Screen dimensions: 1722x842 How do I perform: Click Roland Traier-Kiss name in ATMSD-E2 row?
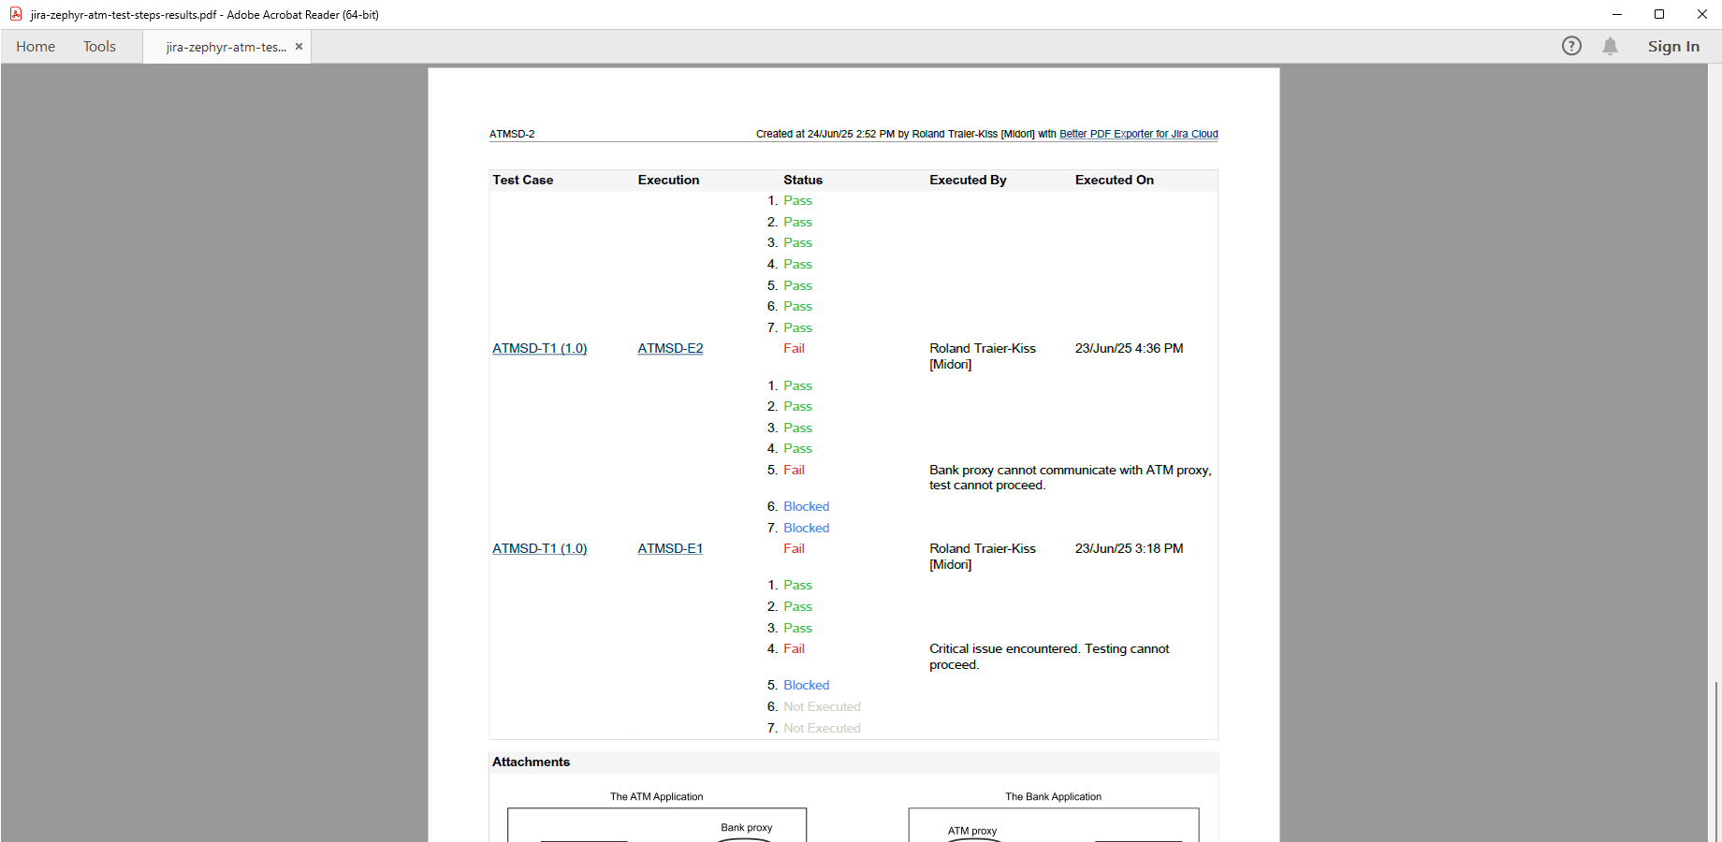(x=983, y=356)
